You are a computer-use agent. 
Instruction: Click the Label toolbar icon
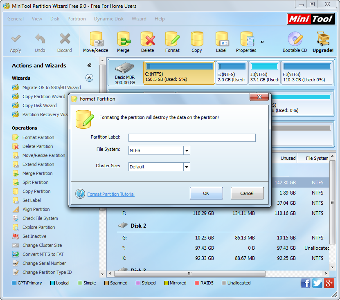click(221, 39)
